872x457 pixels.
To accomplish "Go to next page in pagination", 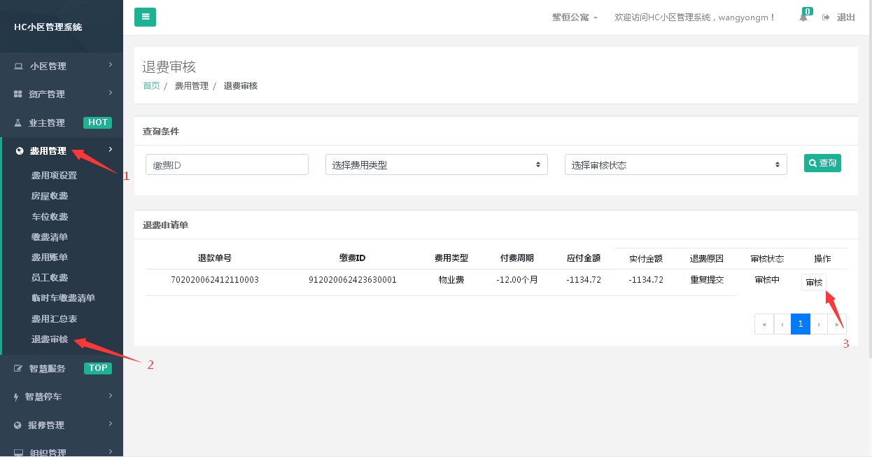I will pyautogui.click(x=819, y=324).
